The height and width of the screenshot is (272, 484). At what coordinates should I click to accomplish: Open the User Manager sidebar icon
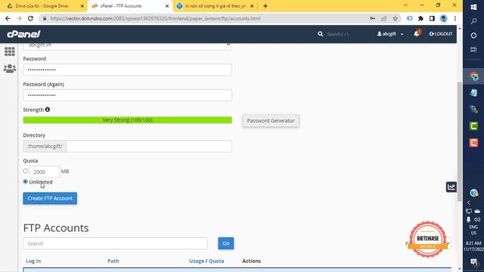[x=10, y=69]
